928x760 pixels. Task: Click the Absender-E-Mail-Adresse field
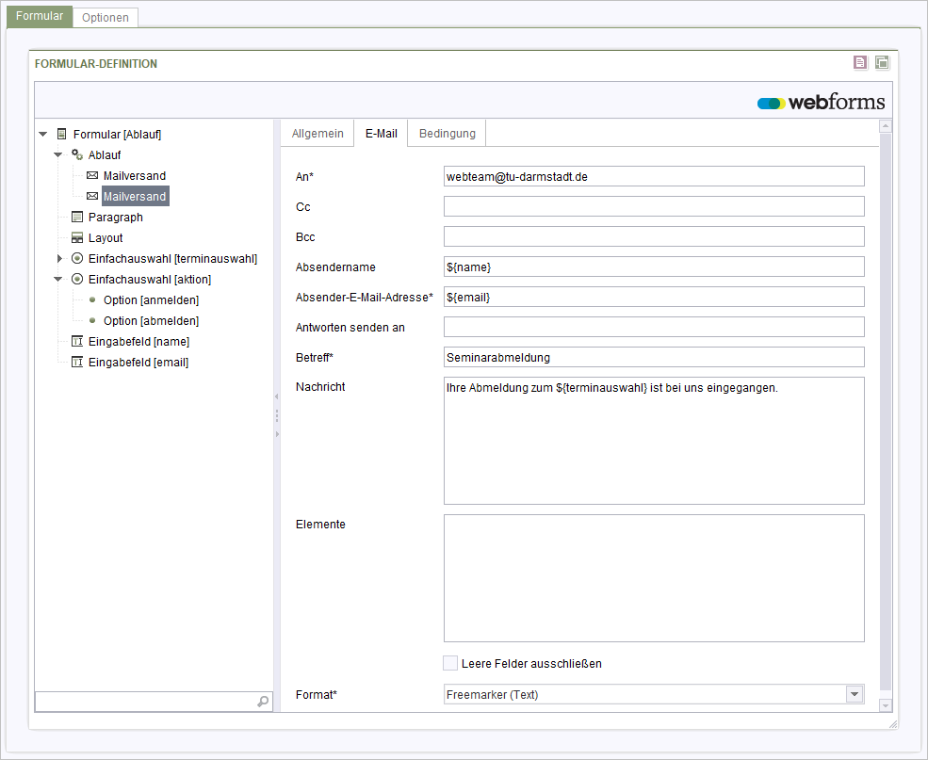tap(654, 297)
